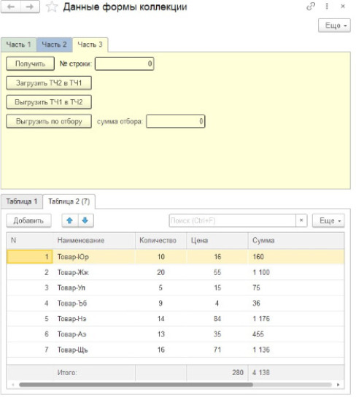Screen dimensions: 356x397
Task: Switch to Часть 1 tab
Action: [x=19, y=45]
